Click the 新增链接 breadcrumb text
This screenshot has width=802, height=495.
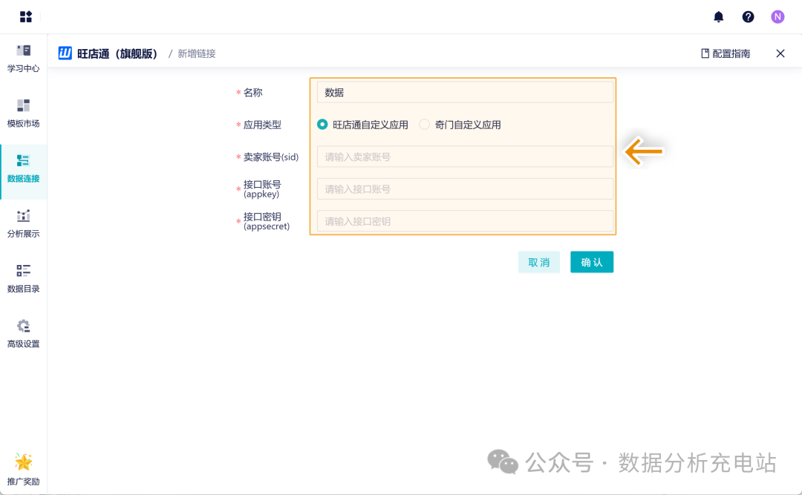click(x=196, y=53)
